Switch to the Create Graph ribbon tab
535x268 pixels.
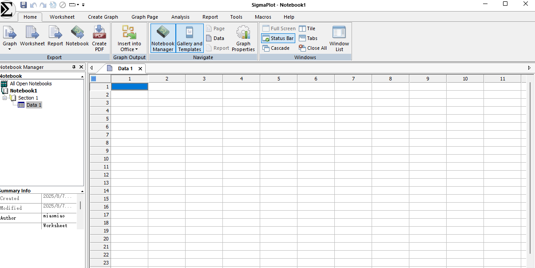pos(103,17)
